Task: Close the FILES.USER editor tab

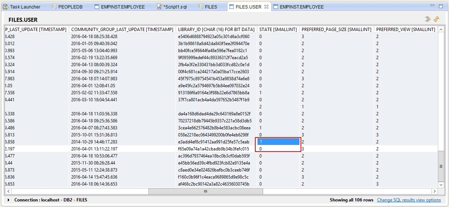Action: click(266, 7)
